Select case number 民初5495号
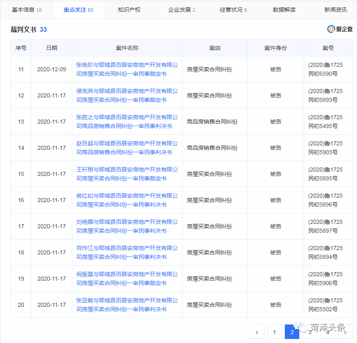 (x=323, y=126)
